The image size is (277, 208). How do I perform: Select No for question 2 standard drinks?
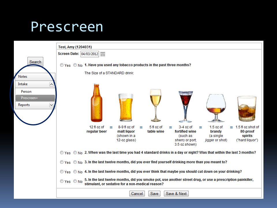click(75, 153)
